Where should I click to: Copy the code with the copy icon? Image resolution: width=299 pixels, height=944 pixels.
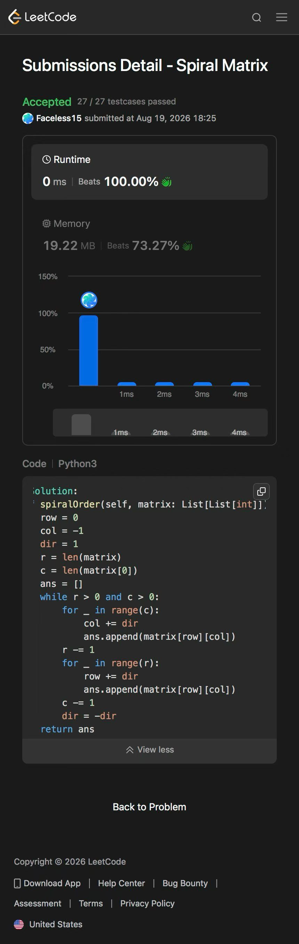coord(261,491)
